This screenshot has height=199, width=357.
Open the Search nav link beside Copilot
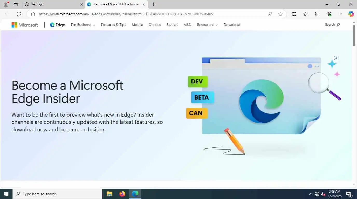tap(172, 25)
